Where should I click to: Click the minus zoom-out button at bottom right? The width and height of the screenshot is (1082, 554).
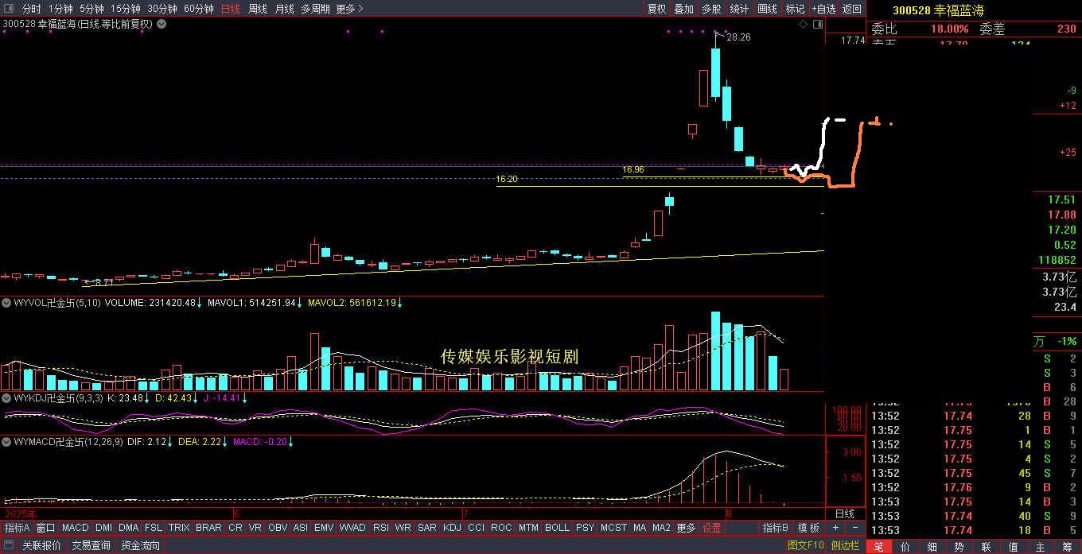pyautogui.click(x=854, y=528)
